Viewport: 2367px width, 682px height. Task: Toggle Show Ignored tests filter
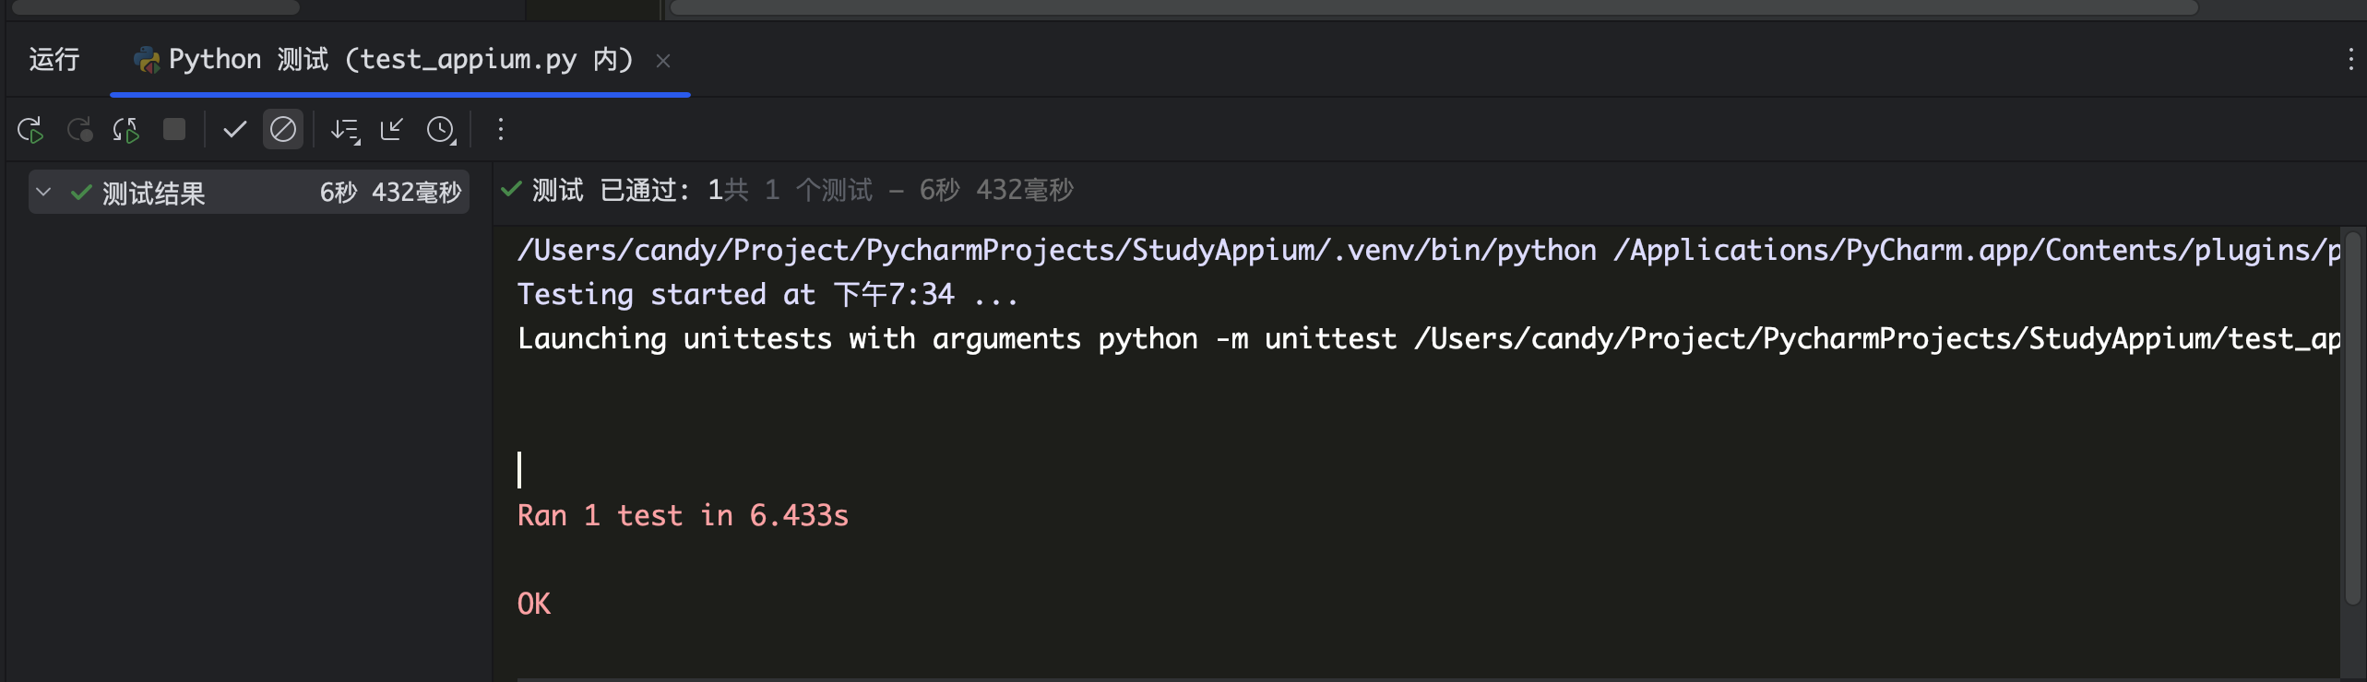pyautogui.click(x=283, y=129)
